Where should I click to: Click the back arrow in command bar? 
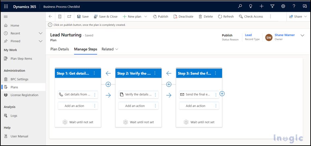coord(50,16)
